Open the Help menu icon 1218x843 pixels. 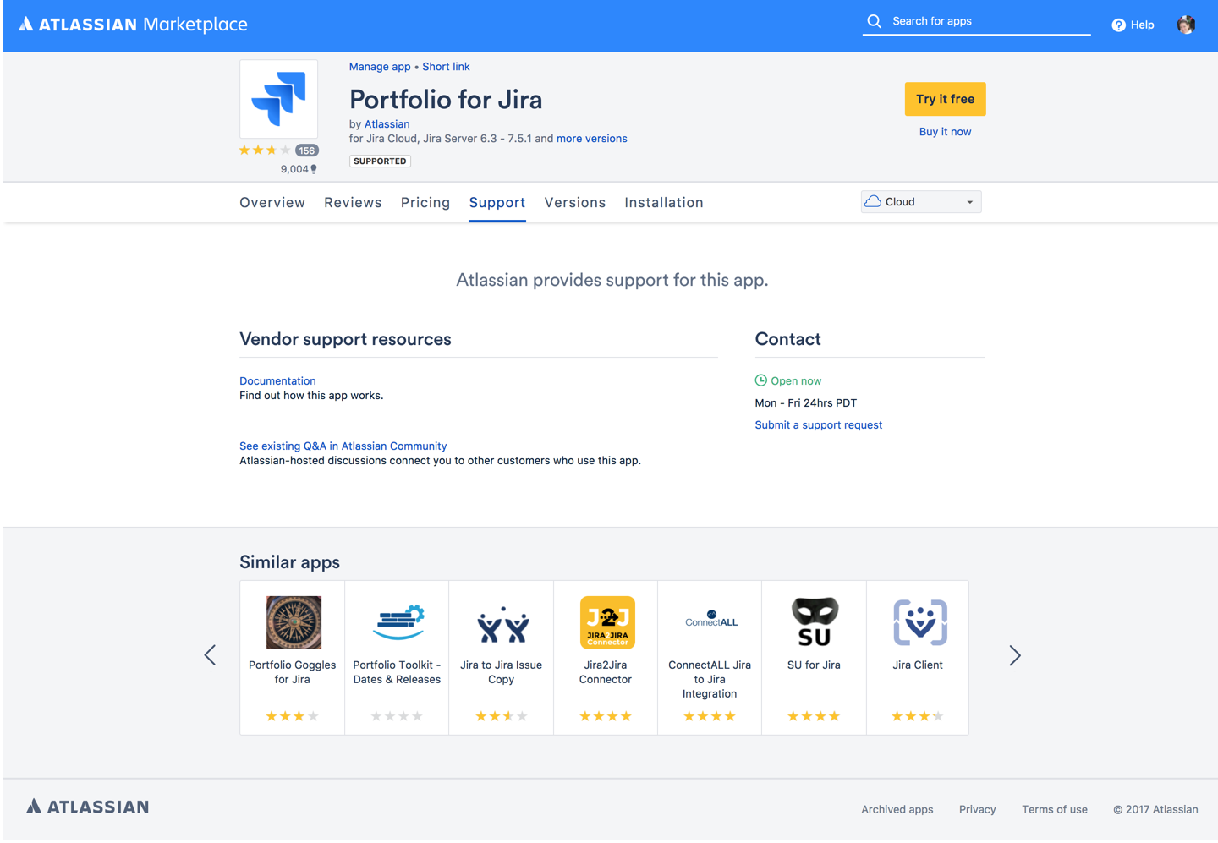(1118, 25)
